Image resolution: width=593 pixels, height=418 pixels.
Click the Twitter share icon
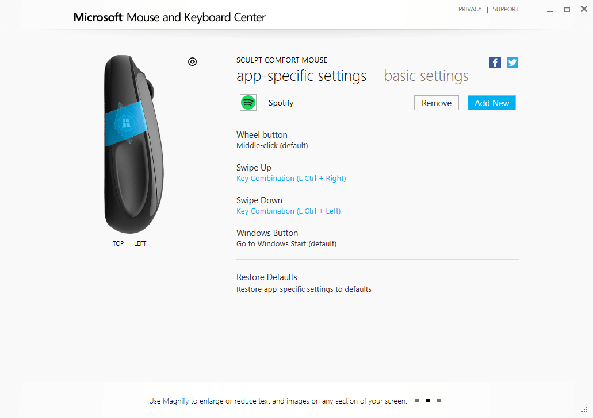[512, 63]
